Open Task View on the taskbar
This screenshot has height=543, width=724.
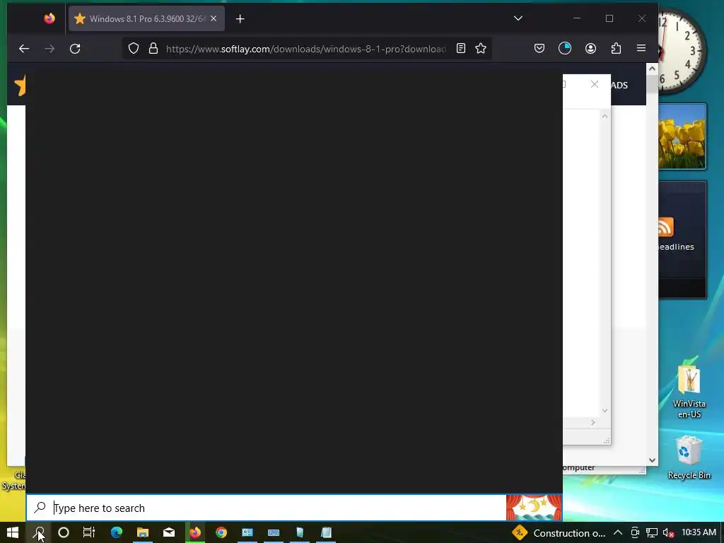(x=89, y=532)
